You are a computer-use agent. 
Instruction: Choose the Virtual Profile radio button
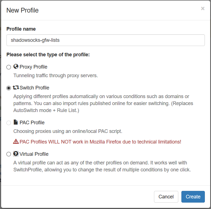click(9, 154)
